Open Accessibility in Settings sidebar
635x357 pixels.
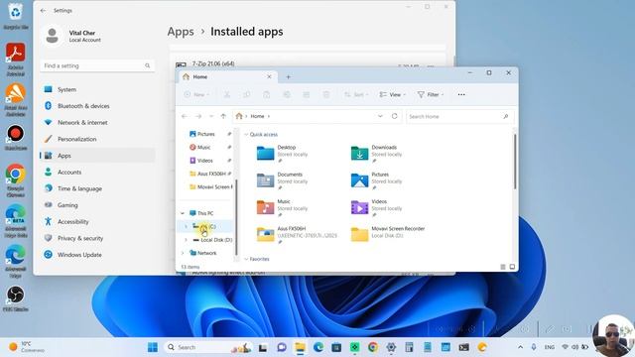coord(97,222)
